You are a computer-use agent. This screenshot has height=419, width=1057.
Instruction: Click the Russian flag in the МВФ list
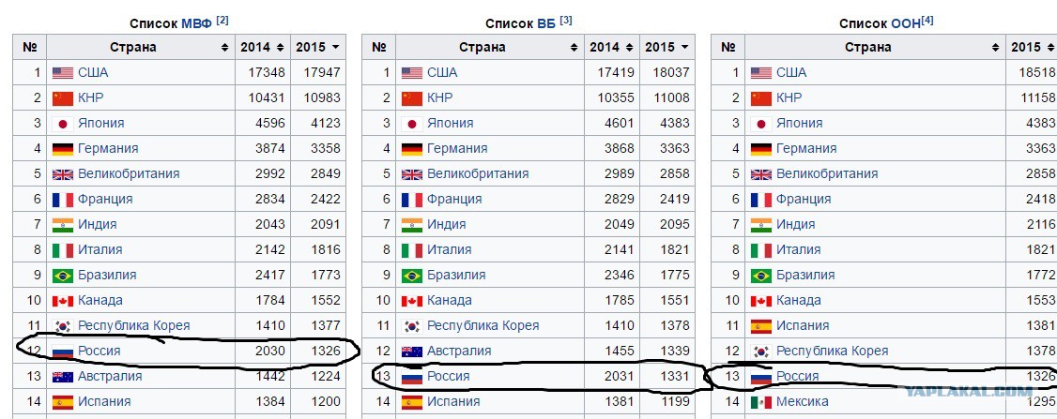[x=63, y=352]
